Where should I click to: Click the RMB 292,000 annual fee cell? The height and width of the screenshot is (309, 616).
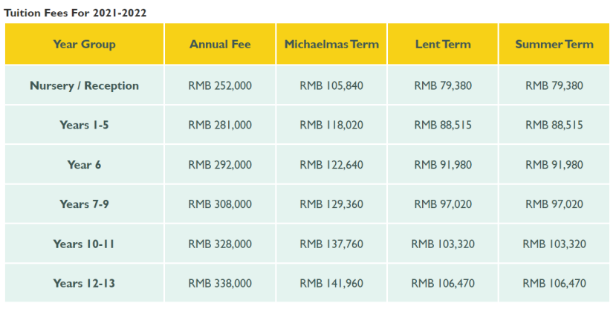click(x=220, y=164)
